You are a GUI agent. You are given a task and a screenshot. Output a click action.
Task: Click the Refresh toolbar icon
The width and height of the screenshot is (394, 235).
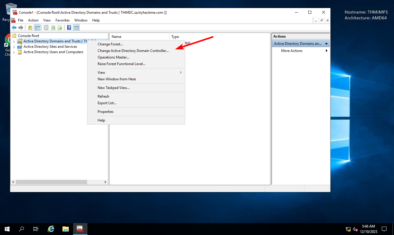(x=53, y=28)
